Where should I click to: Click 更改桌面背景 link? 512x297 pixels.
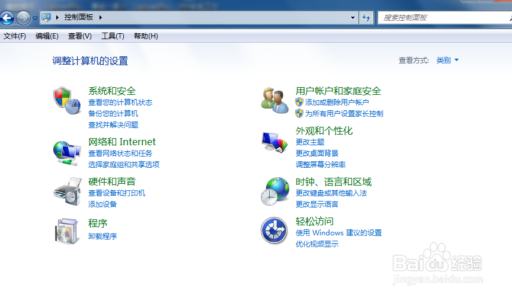coord(317,153)
